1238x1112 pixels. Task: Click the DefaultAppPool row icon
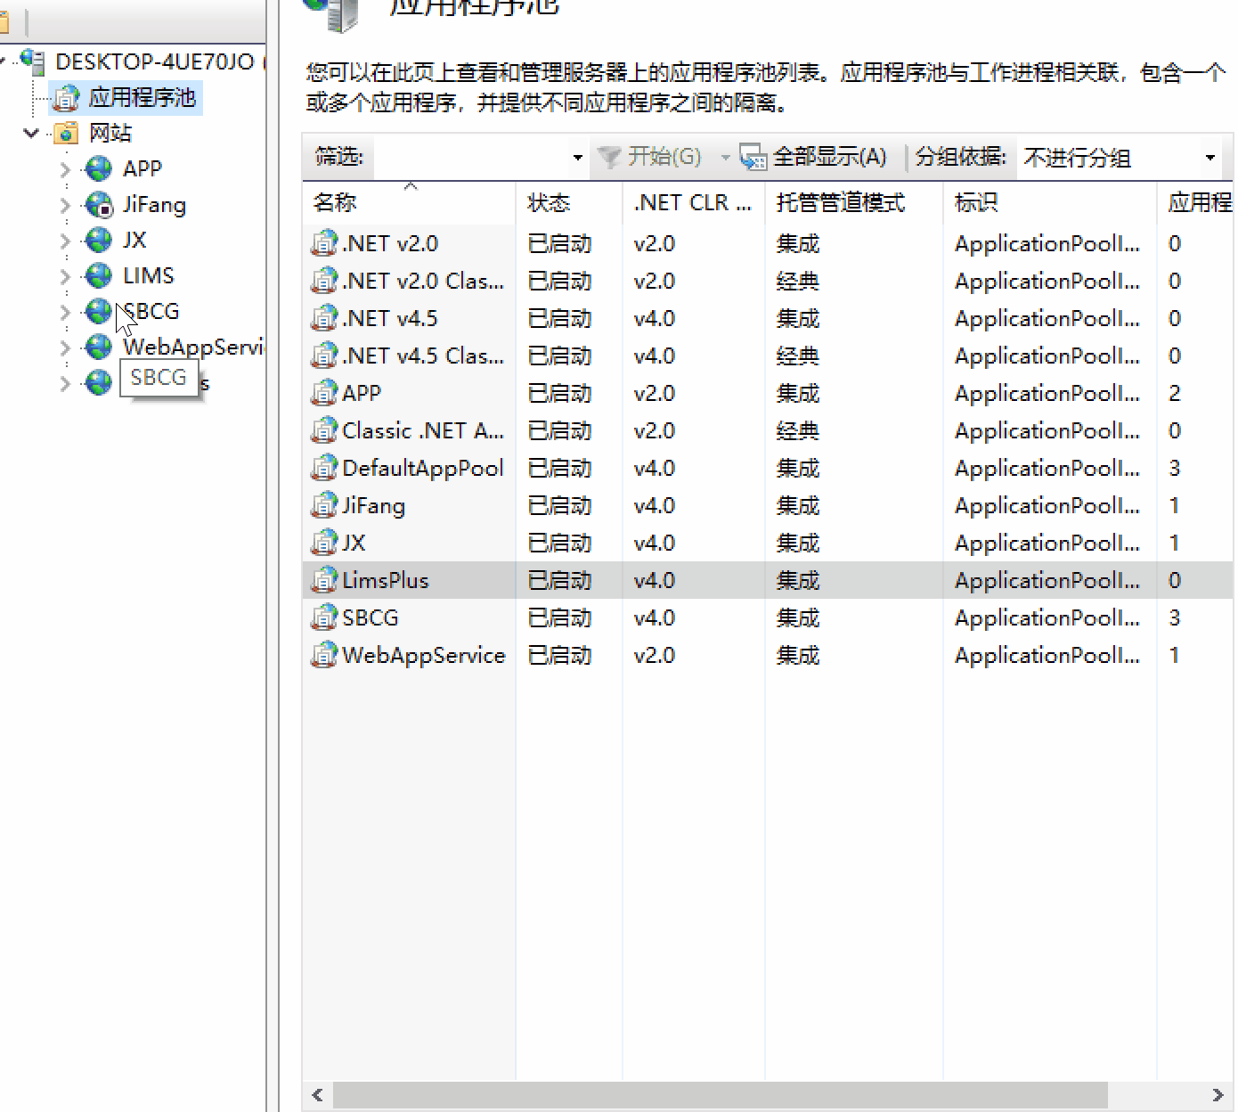click(323, 468)
